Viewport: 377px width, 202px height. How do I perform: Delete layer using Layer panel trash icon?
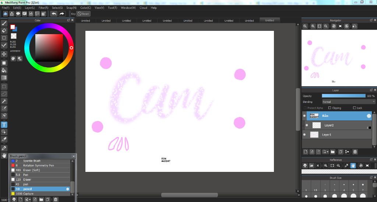[x=355, y=152]
